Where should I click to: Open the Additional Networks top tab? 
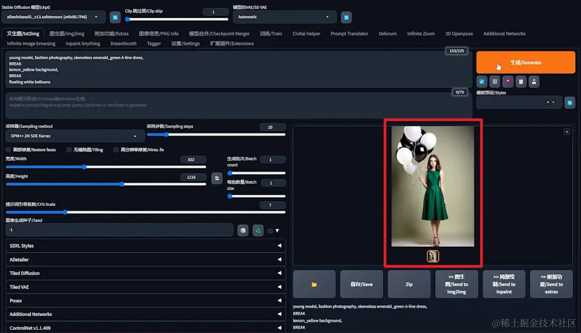(504, 34)
